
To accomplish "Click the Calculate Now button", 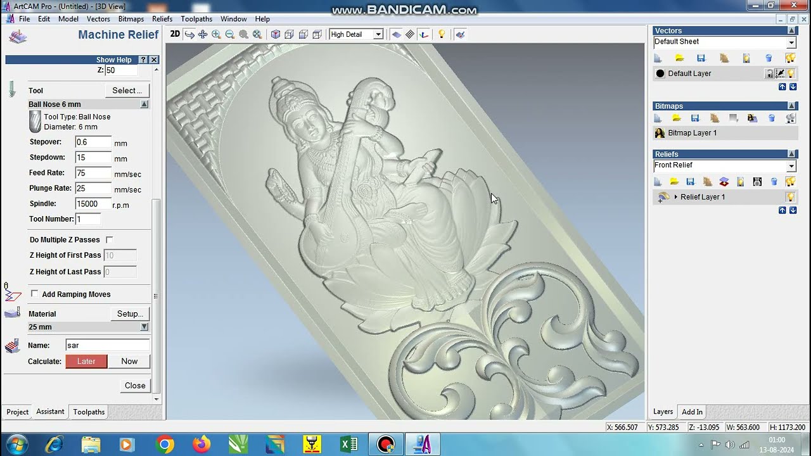I will [x=129, y=361].
